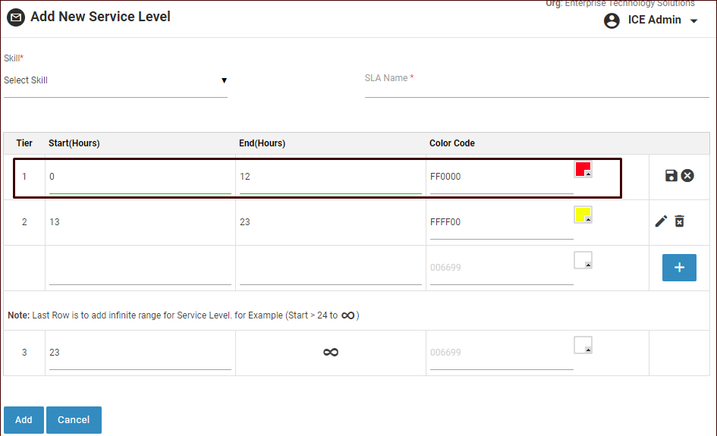Viewport: 717px width, 436px height.
Task: Open blank color picker in new row
Action: (x=583, y=260)
